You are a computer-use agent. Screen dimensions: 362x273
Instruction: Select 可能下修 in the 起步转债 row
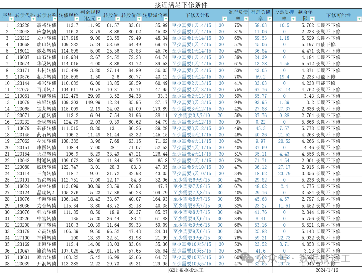338,77
